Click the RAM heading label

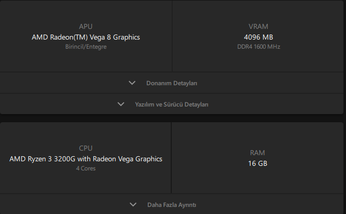pos(258,153)
